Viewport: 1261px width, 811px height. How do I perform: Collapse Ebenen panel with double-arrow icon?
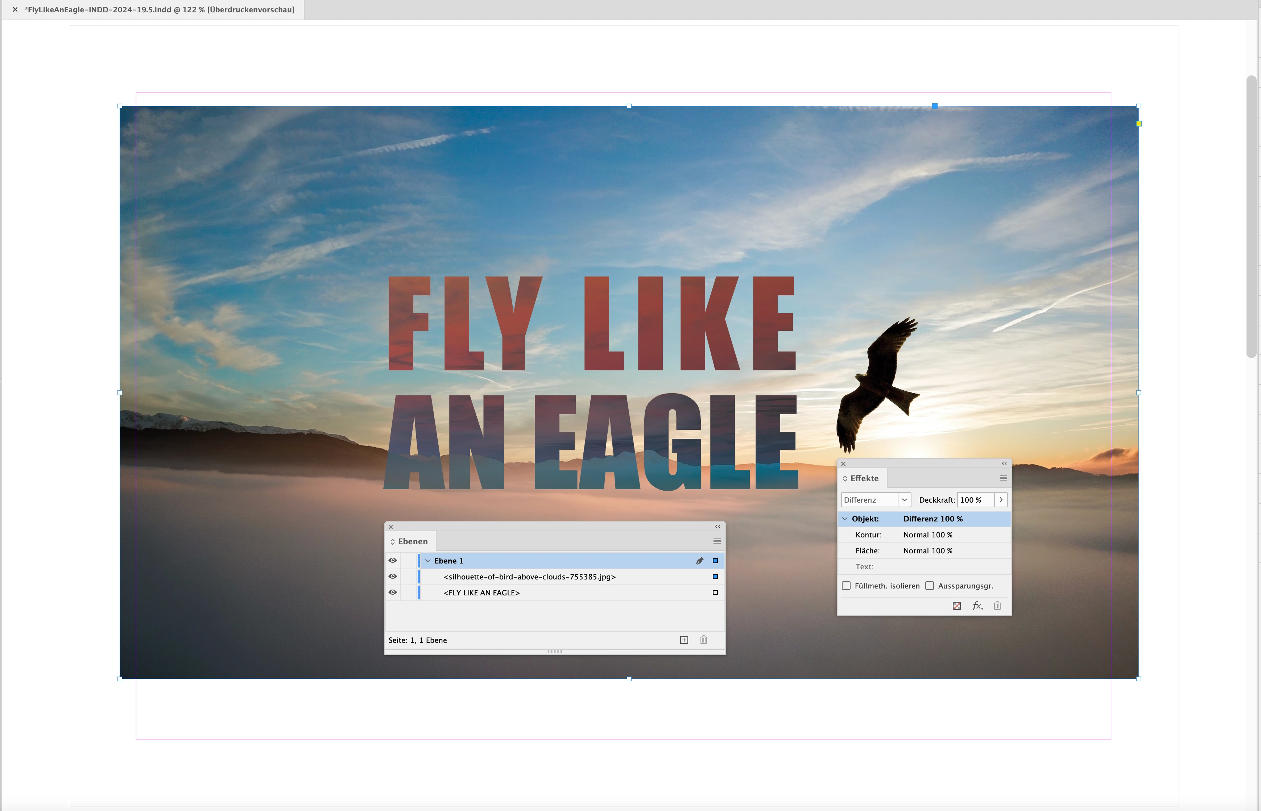coord(718,527)
